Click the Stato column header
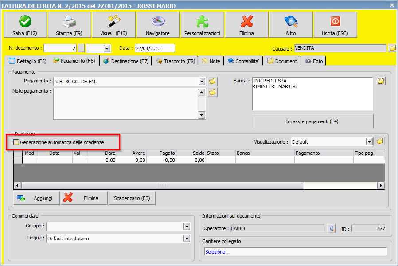Image resolution: width=398 pixels, height=266 pixels. point(221,153)
